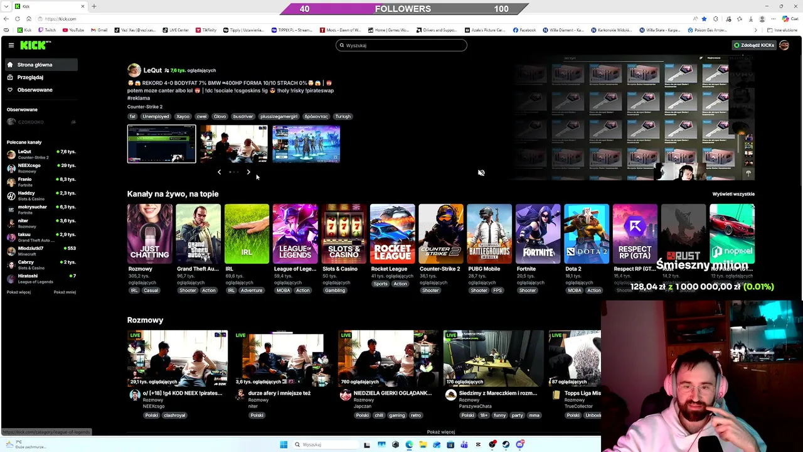Open the Counter-Strike 2 category card

click(x=441, y=234)
